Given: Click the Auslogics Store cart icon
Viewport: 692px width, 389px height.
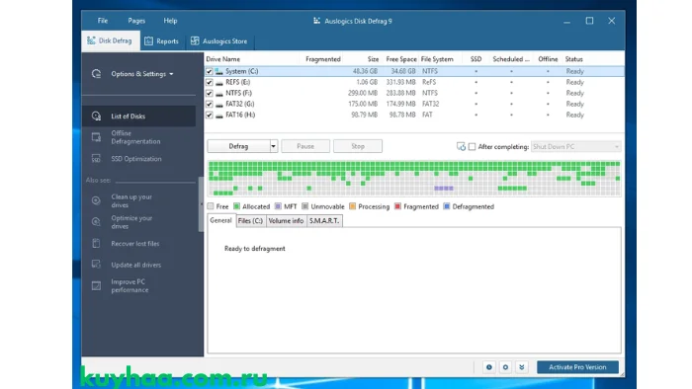Looking at the screenshot, I should click(x=195, y=40).
